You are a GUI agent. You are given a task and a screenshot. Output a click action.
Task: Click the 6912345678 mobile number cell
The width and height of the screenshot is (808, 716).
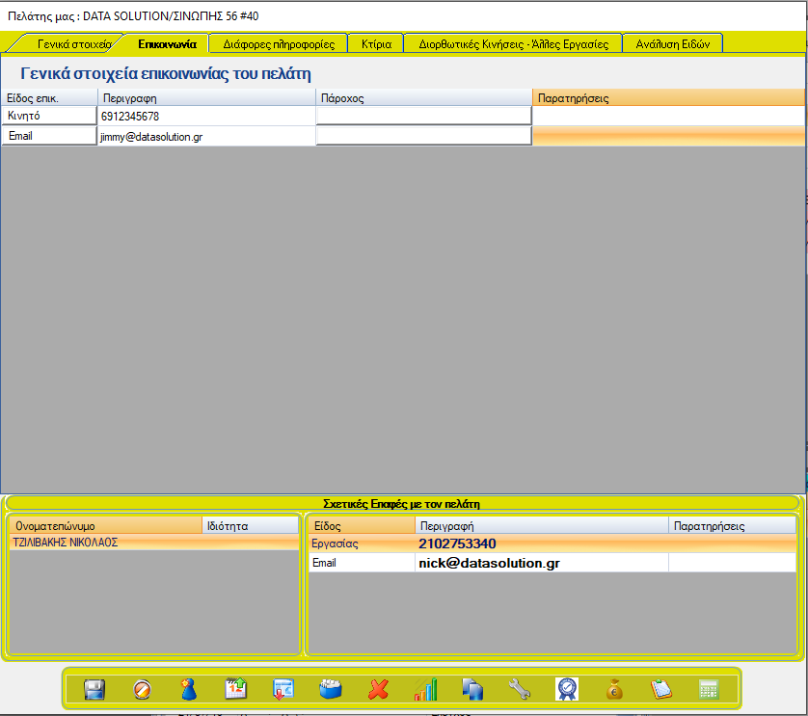(205, 117)
